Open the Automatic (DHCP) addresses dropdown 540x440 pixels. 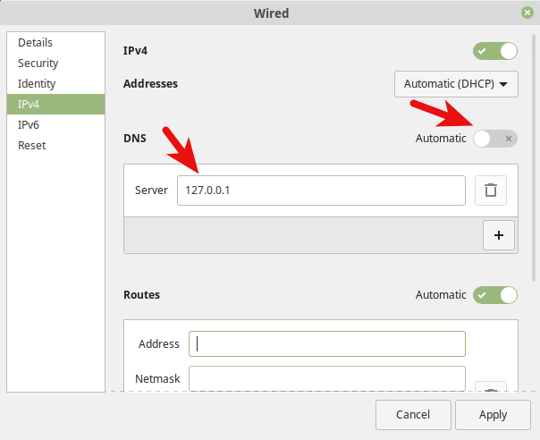pos(456,84)
